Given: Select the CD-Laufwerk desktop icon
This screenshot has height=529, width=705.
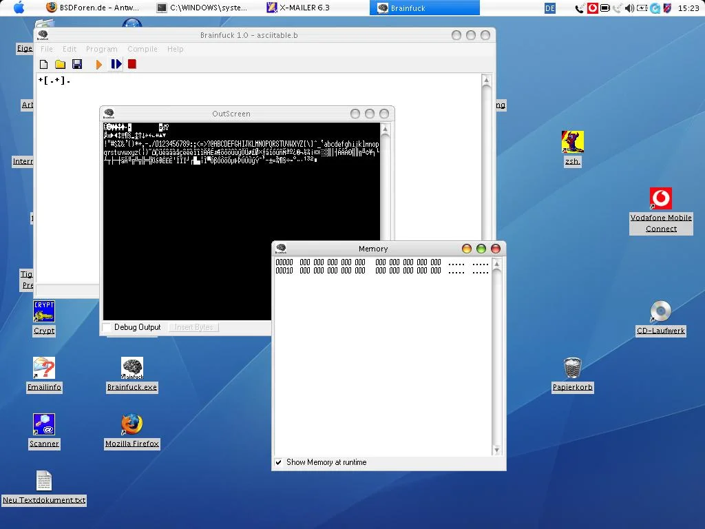Looking at the screenshot, I should tap(660, 318).
